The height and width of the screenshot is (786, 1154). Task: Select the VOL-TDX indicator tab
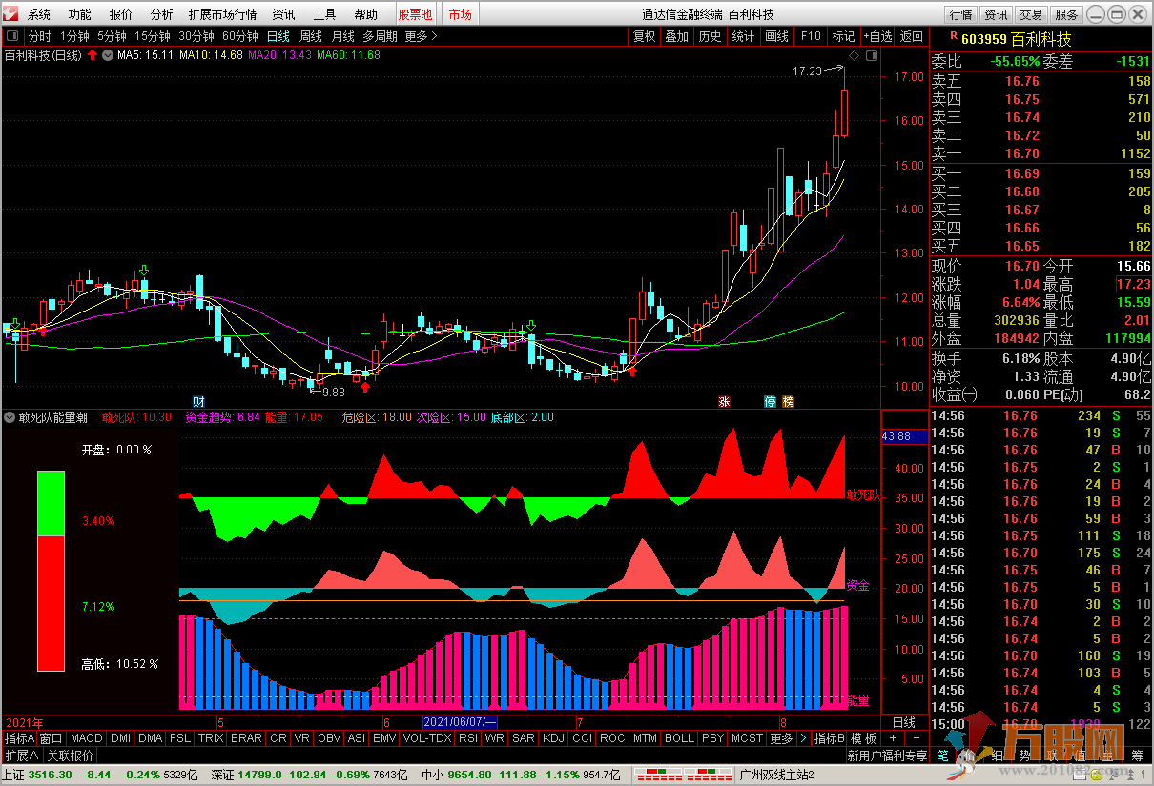coord(427,738)
